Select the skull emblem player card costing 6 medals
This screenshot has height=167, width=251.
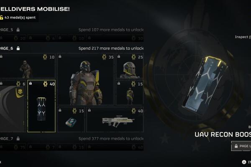pos(13,106)
